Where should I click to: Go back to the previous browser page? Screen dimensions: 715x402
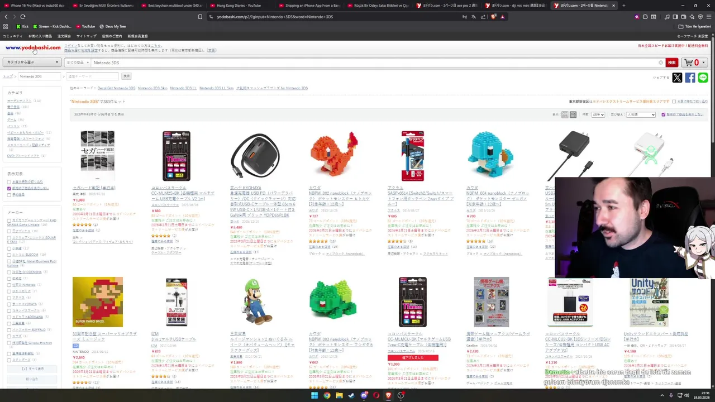6,17
